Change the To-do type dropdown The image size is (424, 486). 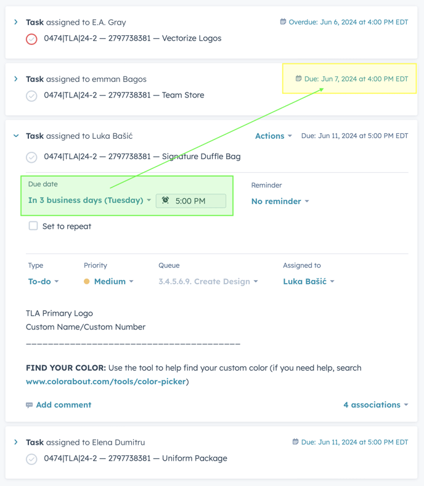tap(43, 281)
